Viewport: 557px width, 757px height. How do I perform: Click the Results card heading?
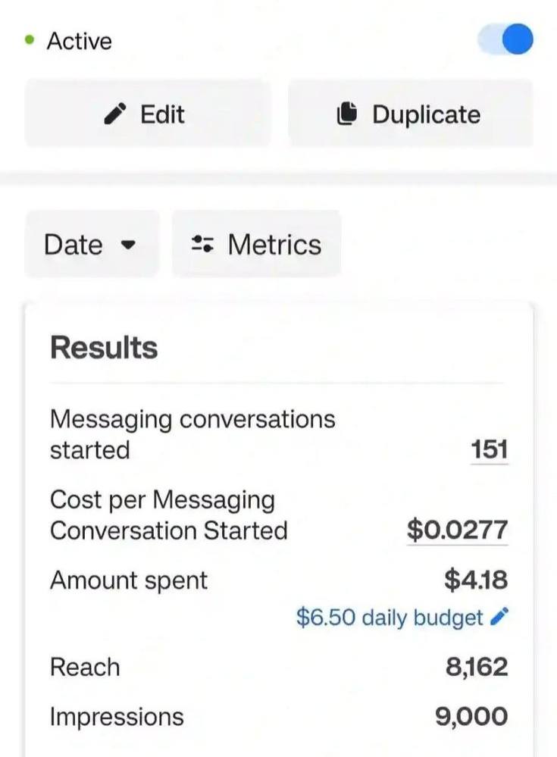(x=104, y=348)
